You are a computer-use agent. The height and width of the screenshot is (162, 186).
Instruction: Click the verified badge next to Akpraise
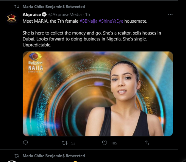point(44,15)
